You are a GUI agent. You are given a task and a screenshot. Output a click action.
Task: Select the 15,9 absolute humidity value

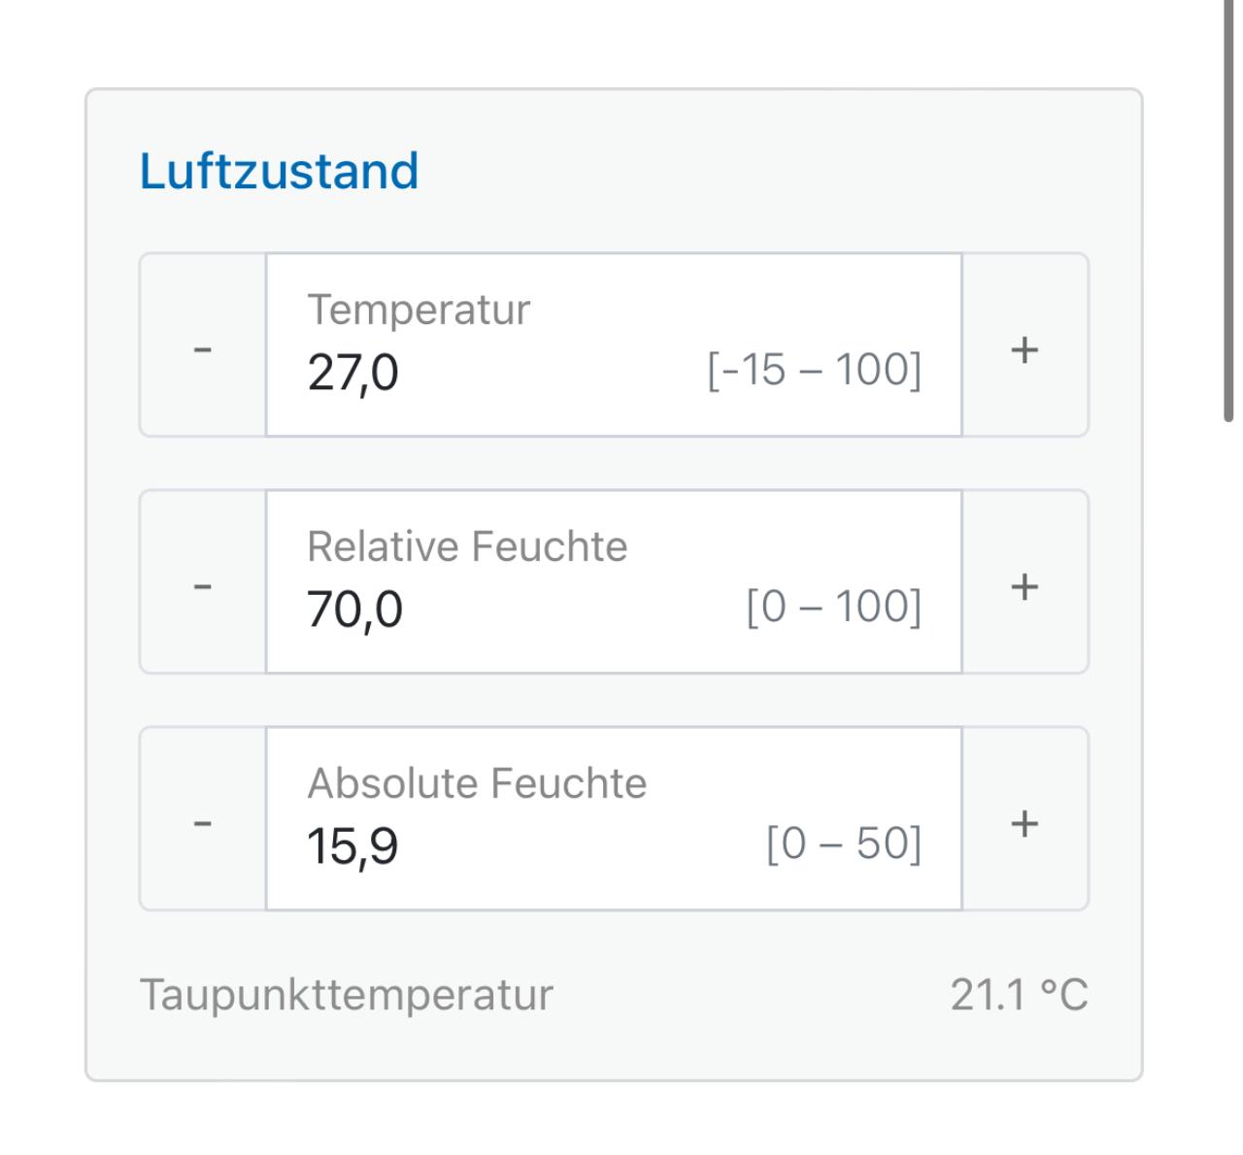(x=353, y=846)
